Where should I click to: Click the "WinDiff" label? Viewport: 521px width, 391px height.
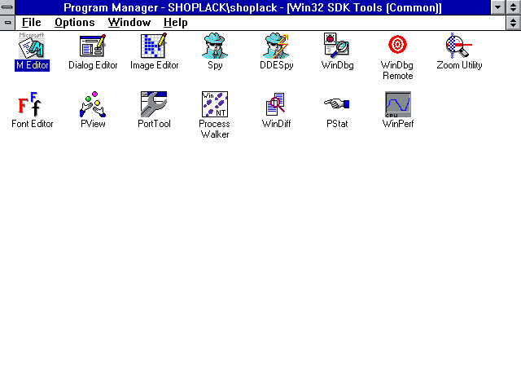(x=276, y=124)
